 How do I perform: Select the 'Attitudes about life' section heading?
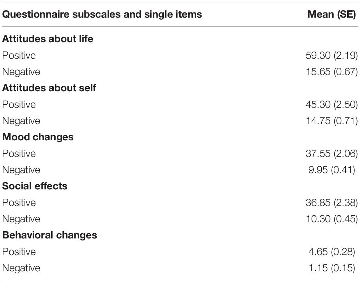tap(48, 39)
